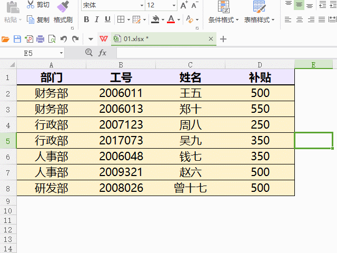Decrease indent icon
This screenshot has width=337, height=253.
[x=322, y=4]
